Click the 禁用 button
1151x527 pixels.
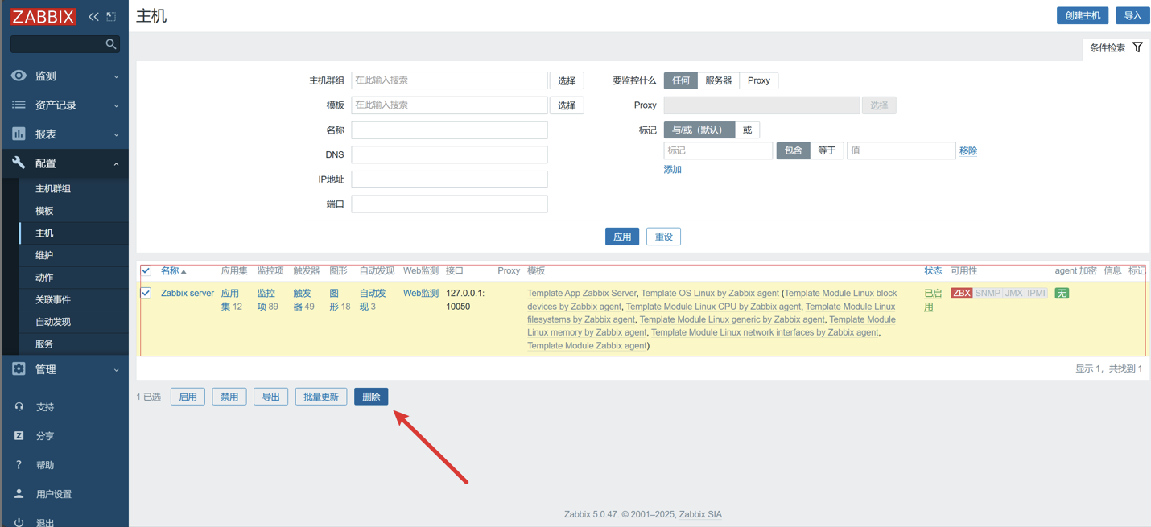(229, 397)
